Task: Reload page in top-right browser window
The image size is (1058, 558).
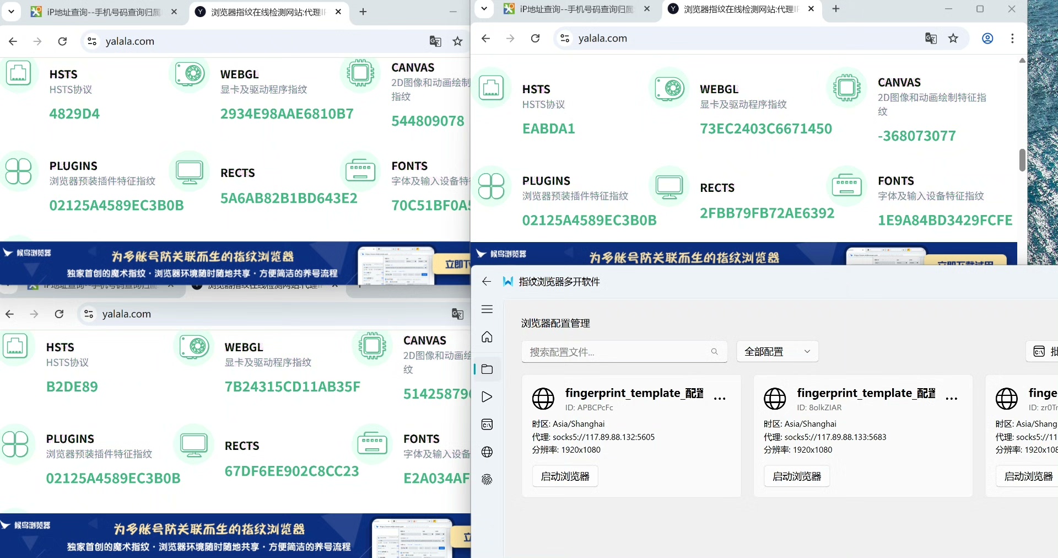Action: pyautogui.click(x=535, y=38)
